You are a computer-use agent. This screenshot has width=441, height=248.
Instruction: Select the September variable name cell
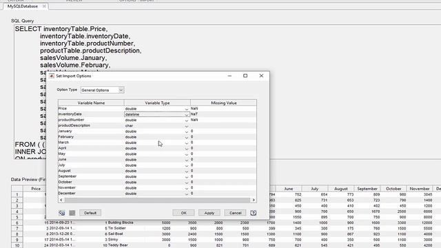coord(91,176)
